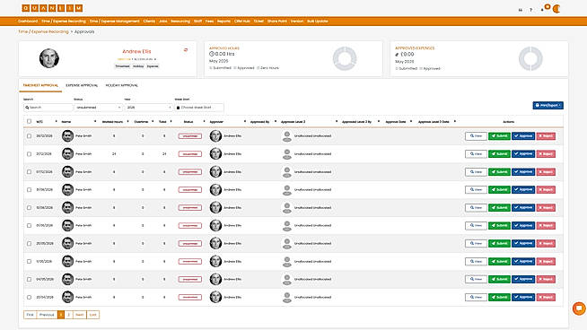Open the Year dropdown showing 2026
This screenshot has width=587, height=330.
coord(148,108)
